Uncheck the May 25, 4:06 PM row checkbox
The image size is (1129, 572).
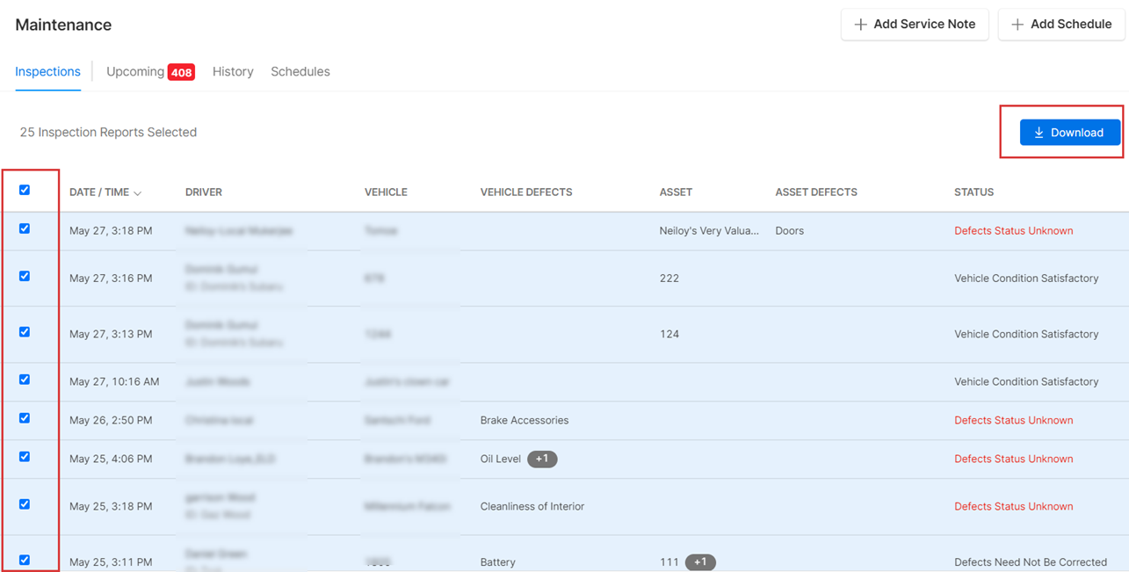(25, 457)
